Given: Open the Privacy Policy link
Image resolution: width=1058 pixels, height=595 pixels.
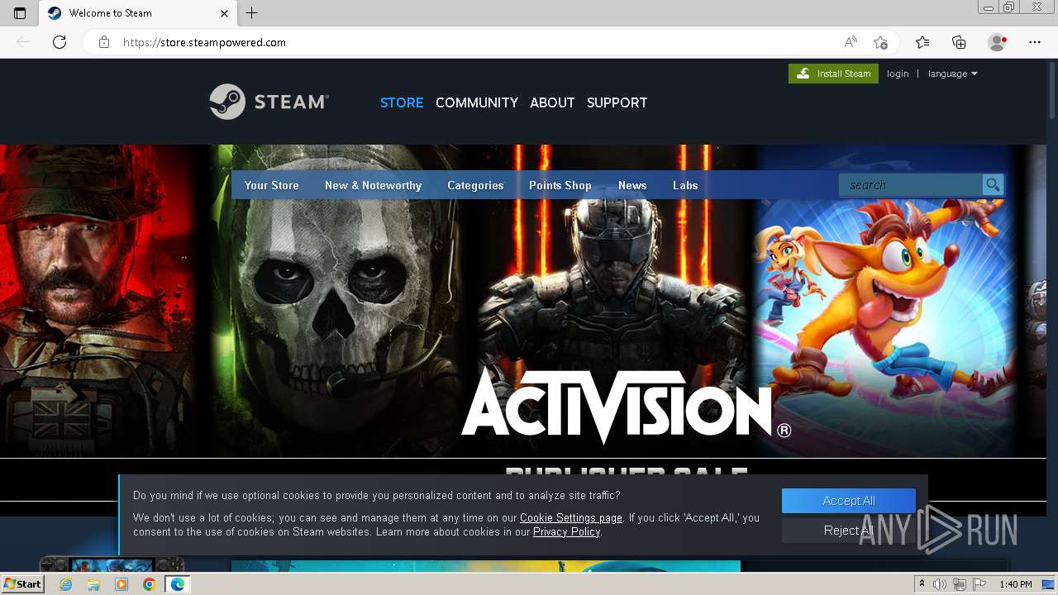Looking at the screenshot, I should click(x=566, y=532).
